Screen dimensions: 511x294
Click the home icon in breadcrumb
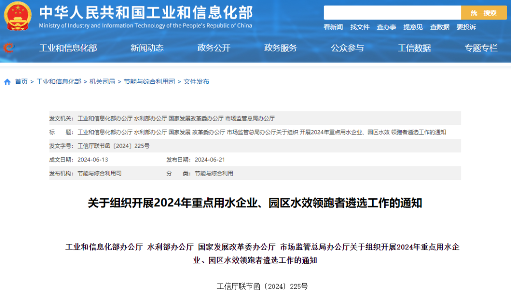(x=8, y=82)
